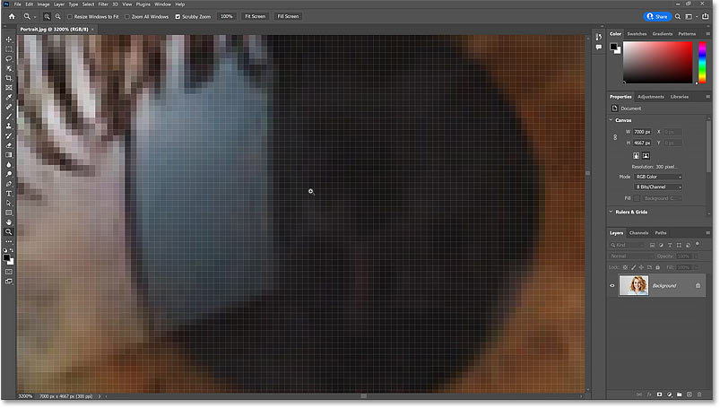Switch to the Channels tab
This screenshot has width=720, height=408.
638,233
